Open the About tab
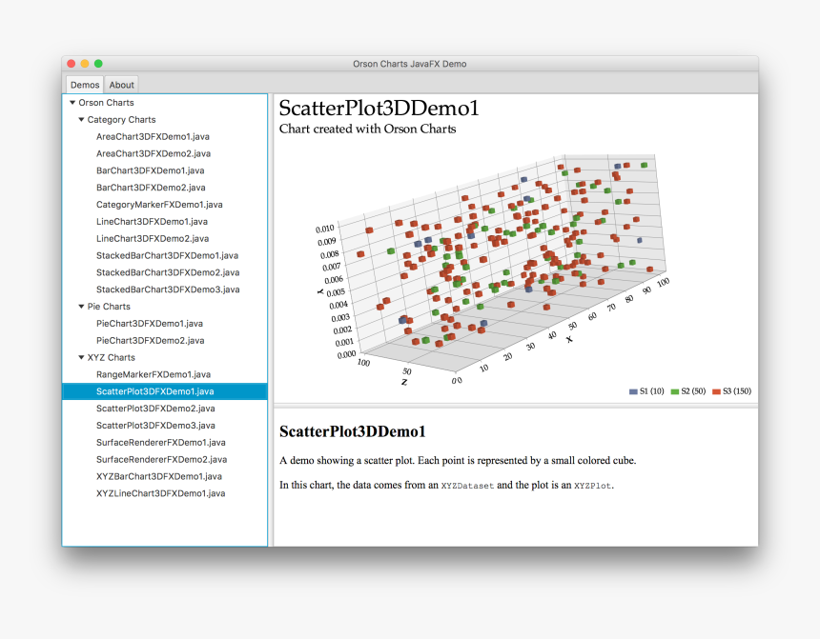The image size is (820, 639). click(x=121, y=85)
